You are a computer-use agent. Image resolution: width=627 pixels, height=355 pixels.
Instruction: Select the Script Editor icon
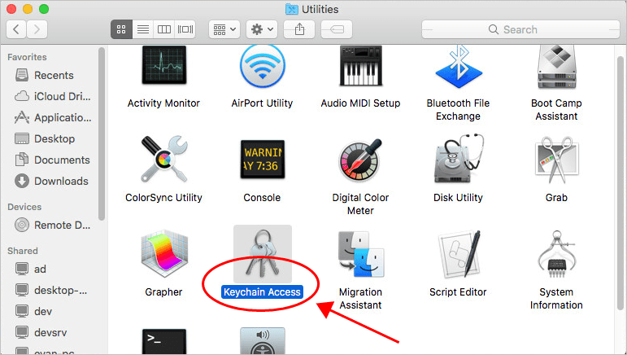(458, 254)
